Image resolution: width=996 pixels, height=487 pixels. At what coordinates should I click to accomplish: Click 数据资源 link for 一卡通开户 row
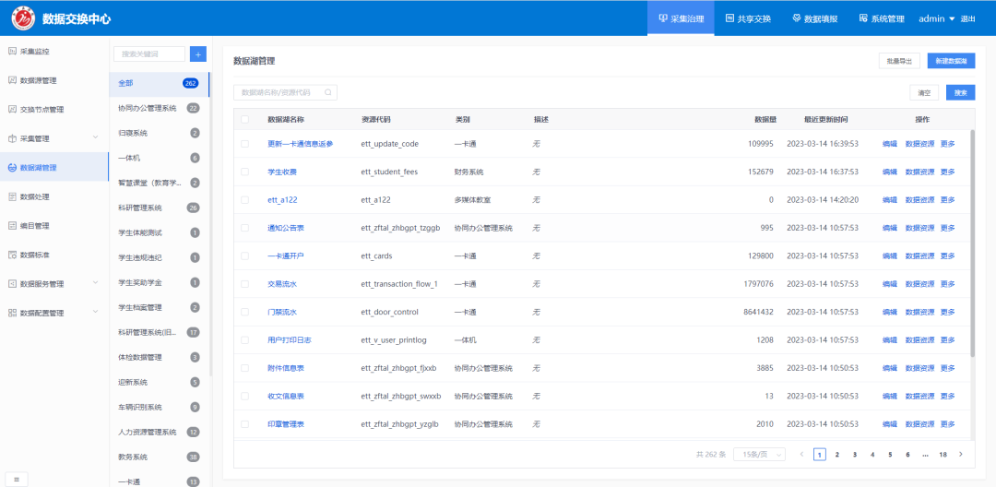(919, 255)
